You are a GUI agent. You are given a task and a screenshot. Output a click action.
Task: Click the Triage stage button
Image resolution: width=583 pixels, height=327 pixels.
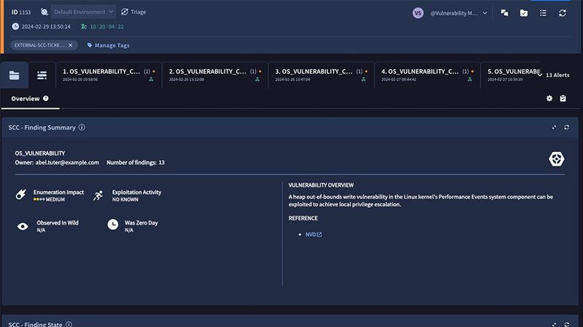pyautogui.click(x=133, y=12)
